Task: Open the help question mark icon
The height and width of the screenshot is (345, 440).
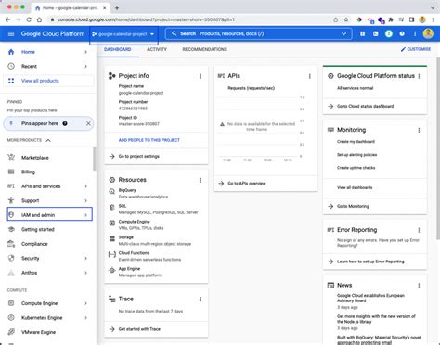Action: [402, 33]
